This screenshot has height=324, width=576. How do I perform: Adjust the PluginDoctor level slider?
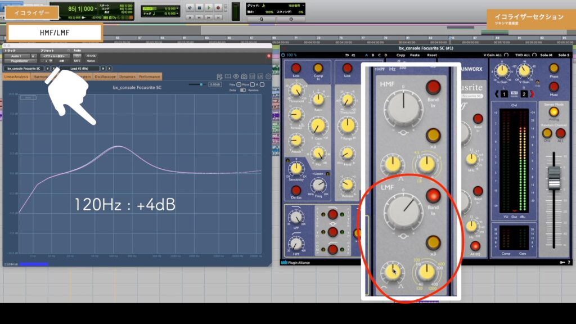point(201,84)
